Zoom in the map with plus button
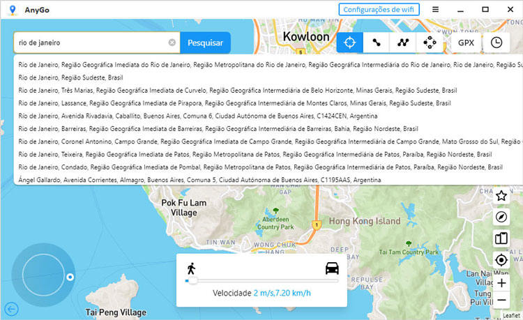 pos(501,282)
